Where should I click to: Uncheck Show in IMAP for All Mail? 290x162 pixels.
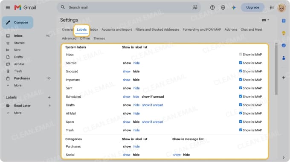(x=241, y=113)
